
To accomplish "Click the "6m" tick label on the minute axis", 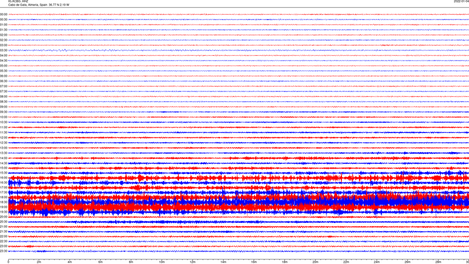I will [x=101, y=262].
